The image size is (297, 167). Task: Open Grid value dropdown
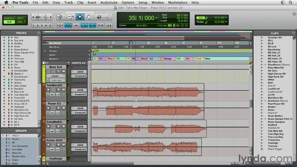[226, 18]
